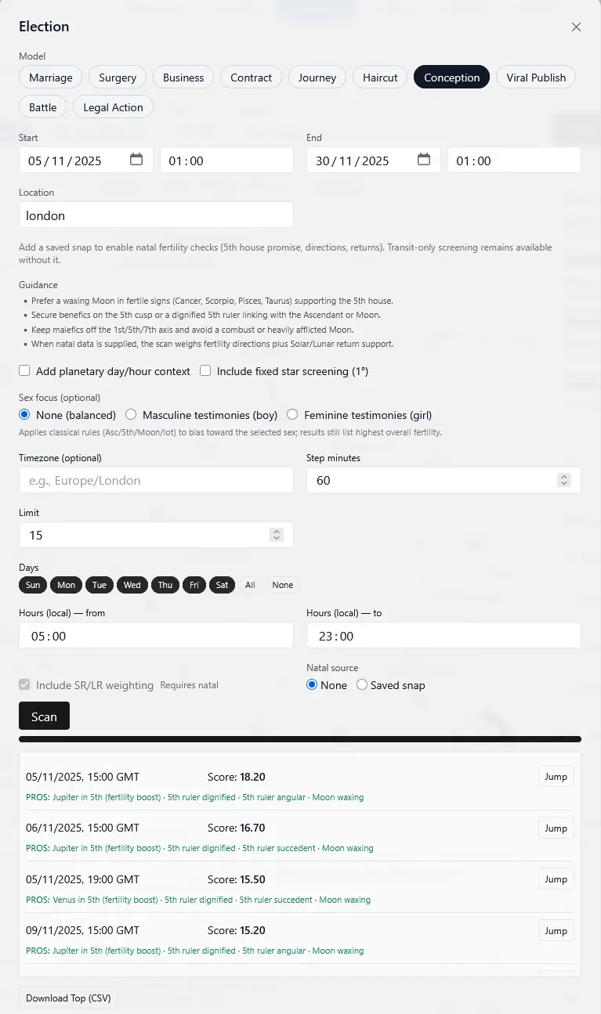Jump to the 05/11/2025 15:00 result
This screenshot has width=601, height=1014.
[556, 777]
